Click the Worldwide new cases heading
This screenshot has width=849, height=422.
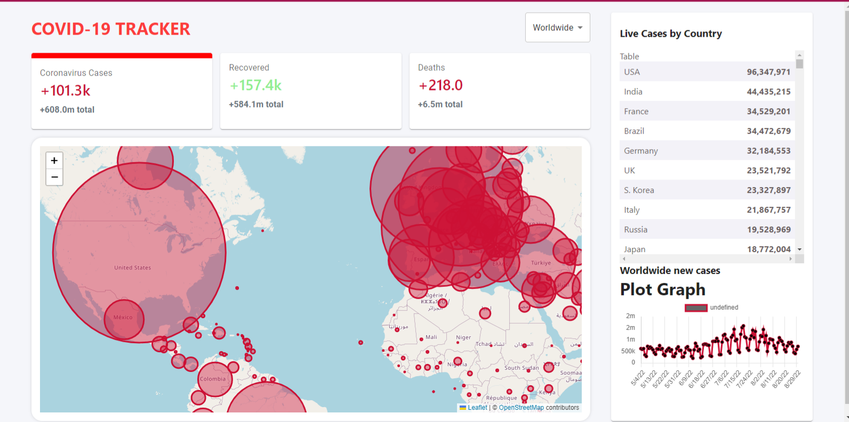[670, 271]
